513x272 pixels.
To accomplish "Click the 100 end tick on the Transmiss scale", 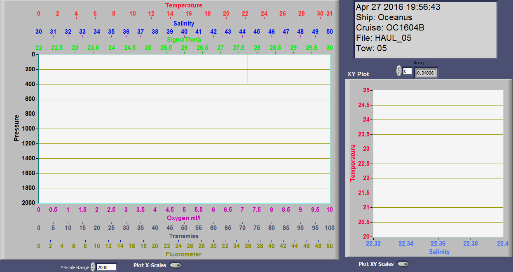I will coord(330,228).
